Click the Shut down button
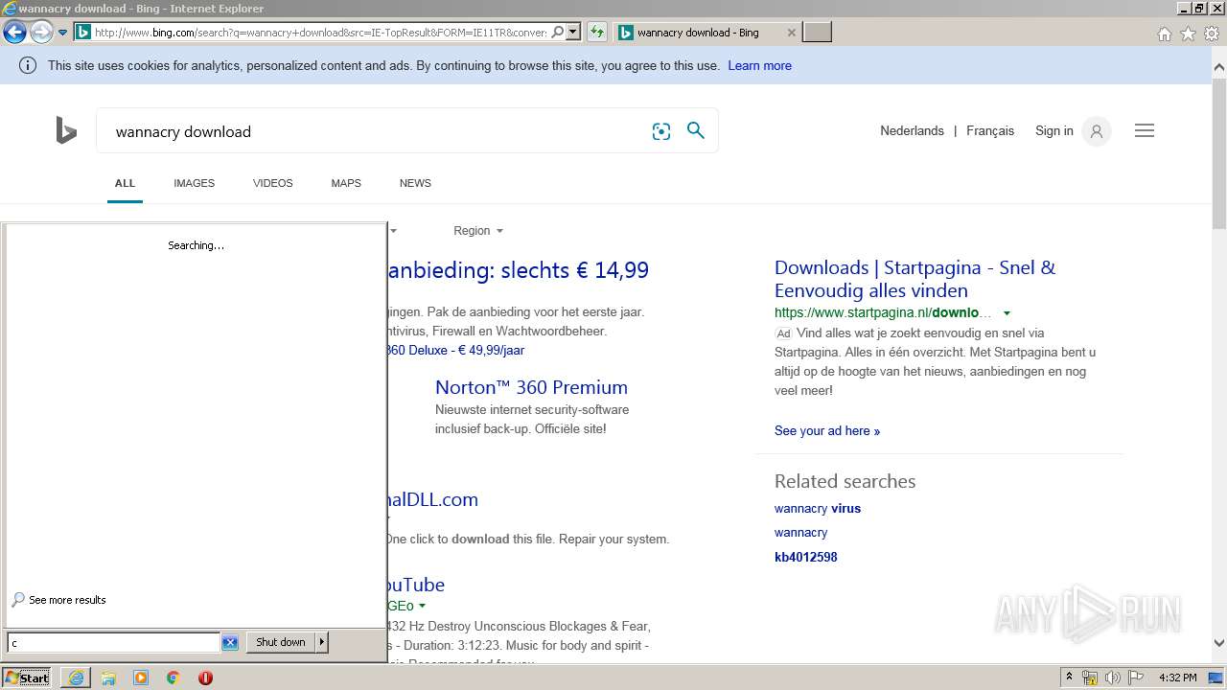 (x=280, y=642)
